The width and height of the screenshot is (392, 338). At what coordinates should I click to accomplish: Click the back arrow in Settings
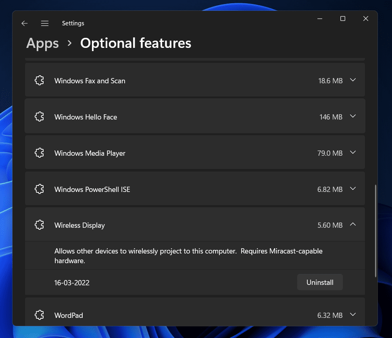pyautogui.click(x=25, y=23)
